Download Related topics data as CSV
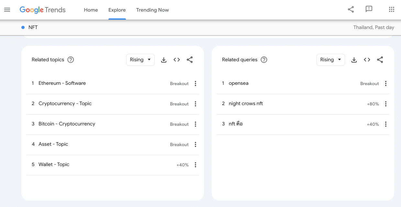This screenshot has width=401, height=207. (164, 60)
